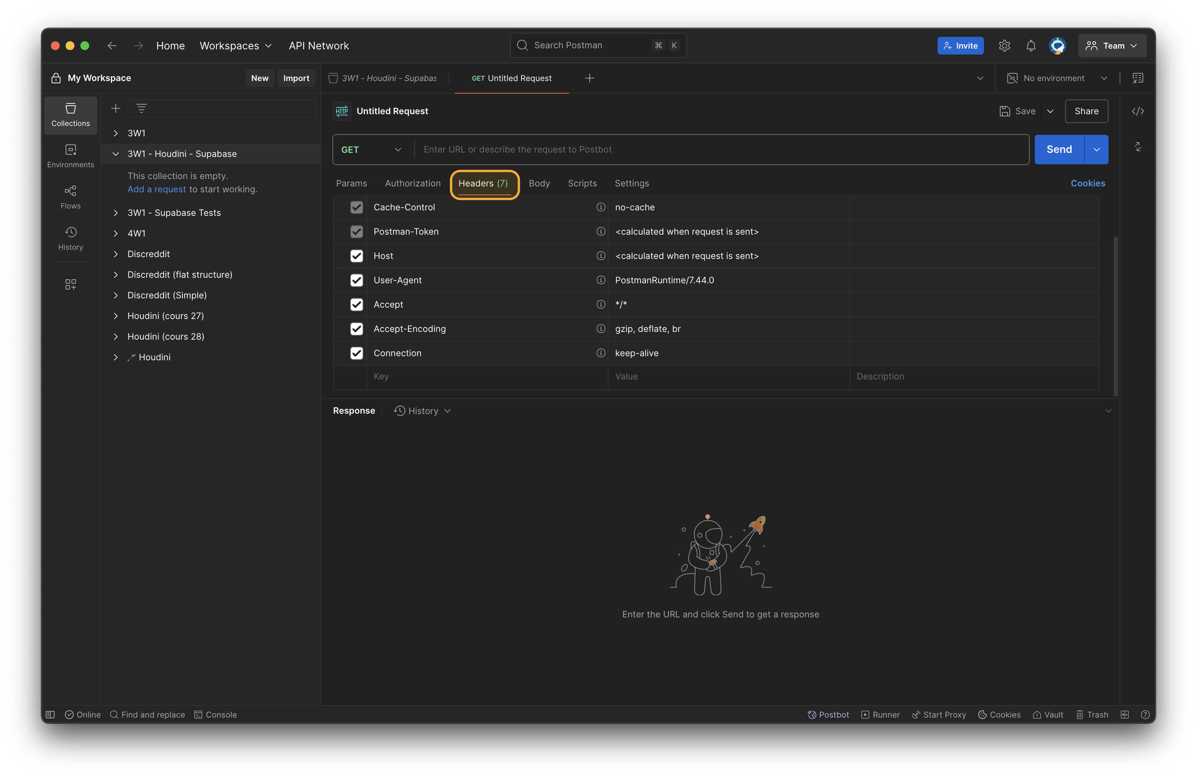Open the Environments sidebar panel
Screen dimensions: 1197x778
point(70,156)
